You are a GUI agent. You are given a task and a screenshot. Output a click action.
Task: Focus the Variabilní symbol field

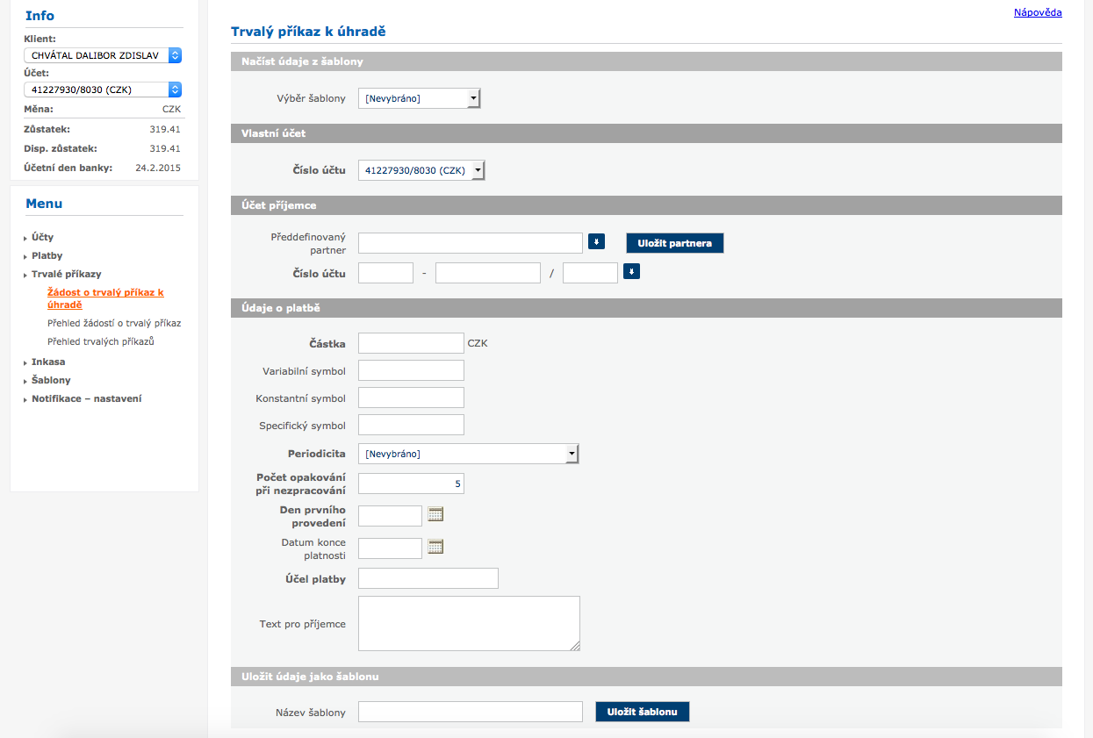(x=411, y=370)
